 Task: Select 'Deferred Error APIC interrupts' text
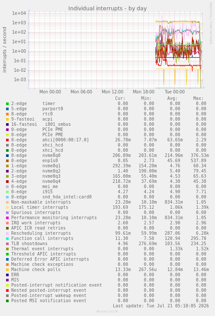pos(50,259)
